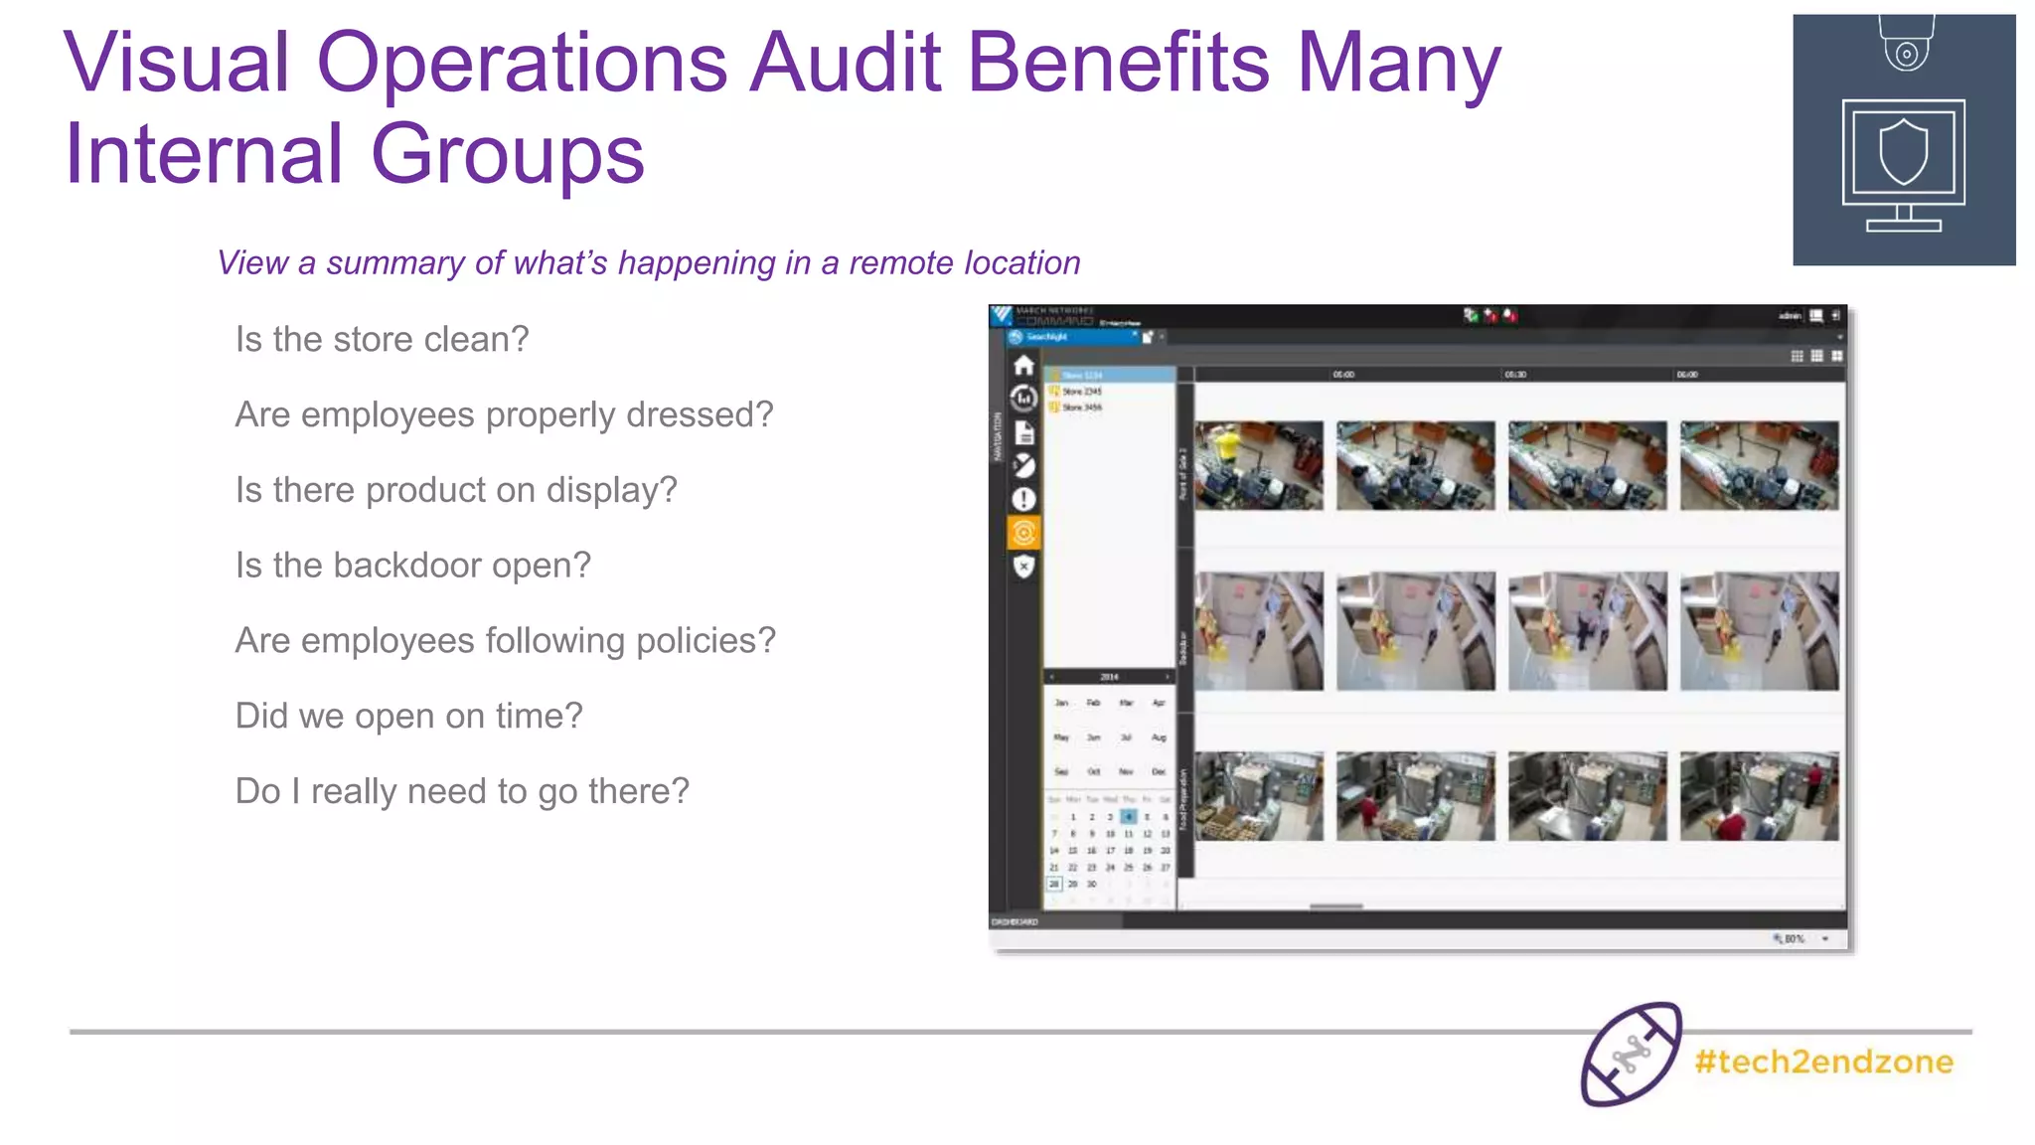
Task: Click the vertical Food Preparation row label
Action: [1183, 798]
